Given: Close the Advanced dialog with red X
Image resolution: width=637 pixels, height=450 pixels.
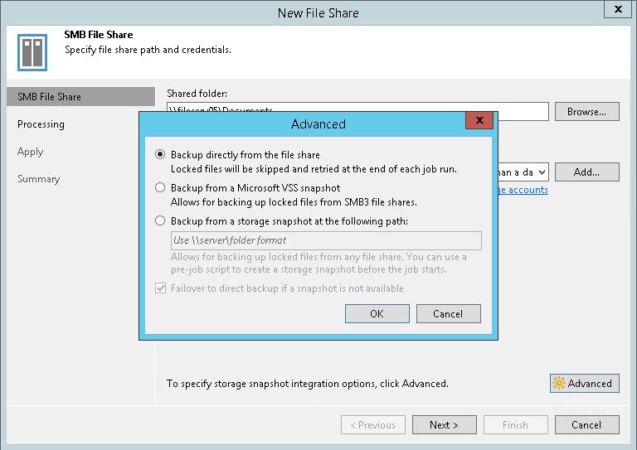Looking at the screenshot, I should tap(479, 120).
